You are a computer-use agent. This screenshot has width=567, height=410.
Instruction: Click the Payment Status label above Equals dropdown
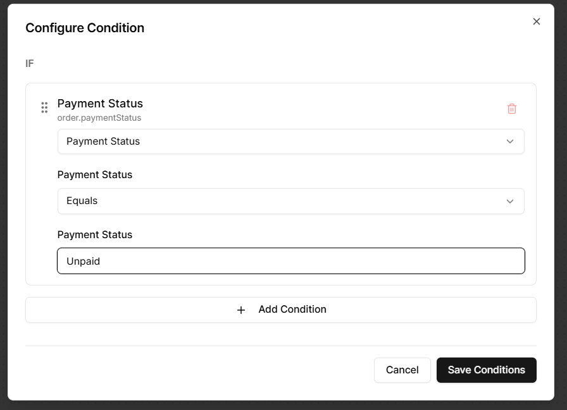[95, 175]
